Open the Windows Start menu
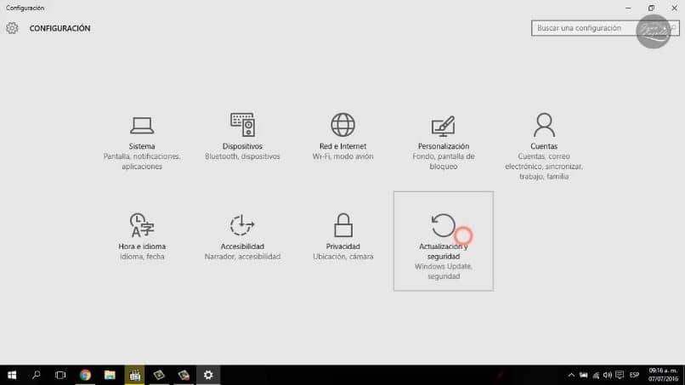Viewport: 685px width, 385px height. coord(12,375)
